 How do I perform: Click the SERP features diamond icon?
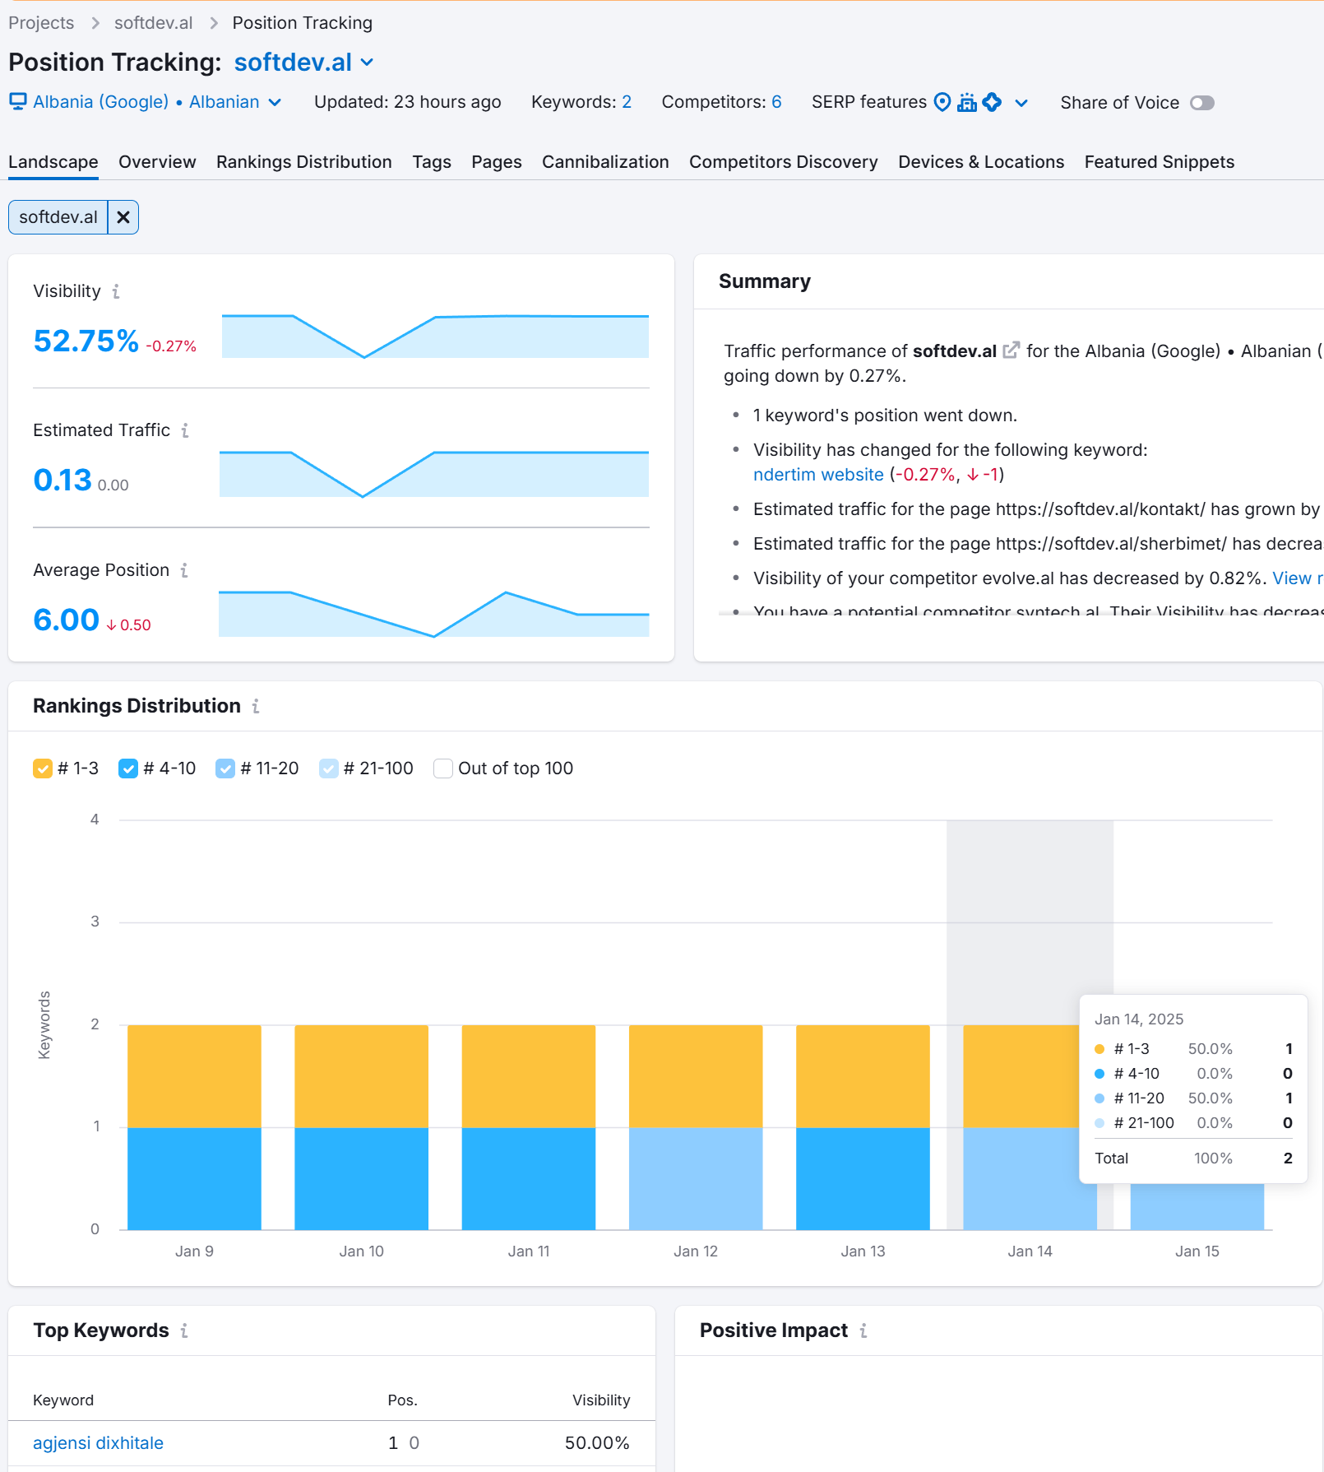993,102
